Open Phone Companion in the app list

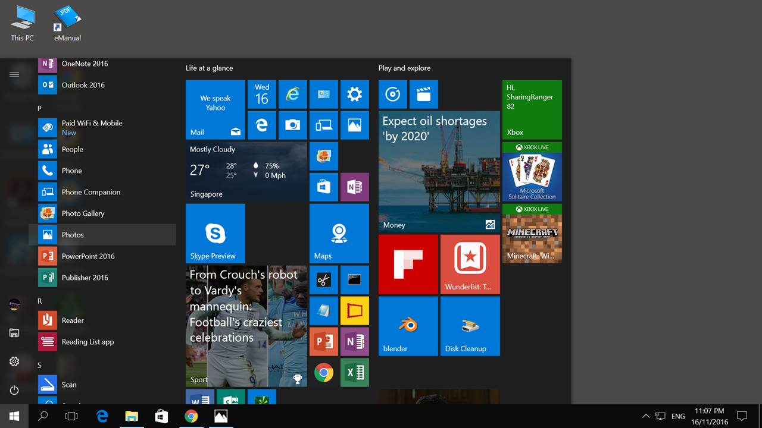coord(102,192)
